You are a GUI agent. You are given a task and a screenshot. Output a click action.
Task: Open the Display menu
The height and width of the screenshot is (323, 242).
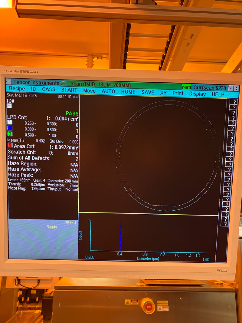[x=197, y=94]
